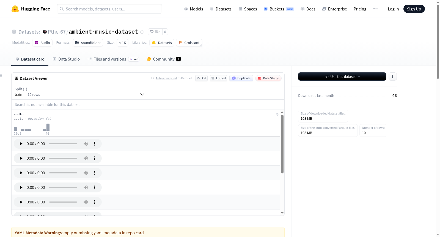Screen dimensions: 440x237
Task: Select the soundfolder format tag
Action: coord(88,43)
